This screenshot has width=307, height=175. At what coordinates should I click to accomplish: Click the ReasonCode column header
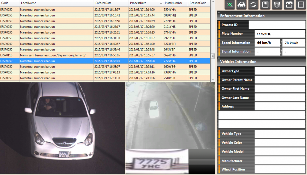(x=197, y=3)
